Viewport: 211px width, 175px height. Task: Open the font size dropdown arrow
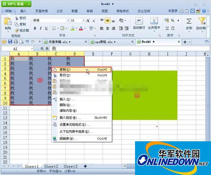[x=84, y=21]
